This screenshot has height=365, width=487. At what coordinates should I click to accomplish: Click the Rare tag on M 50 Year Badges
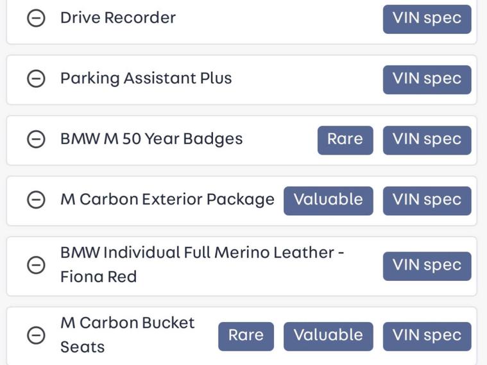tap(345, 139)
